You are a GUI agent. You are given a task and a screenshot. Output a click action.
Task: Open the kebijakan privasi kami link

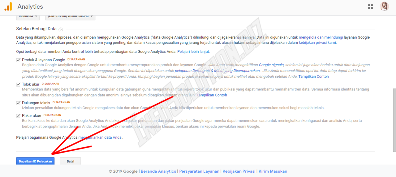(x=318, y=43)
